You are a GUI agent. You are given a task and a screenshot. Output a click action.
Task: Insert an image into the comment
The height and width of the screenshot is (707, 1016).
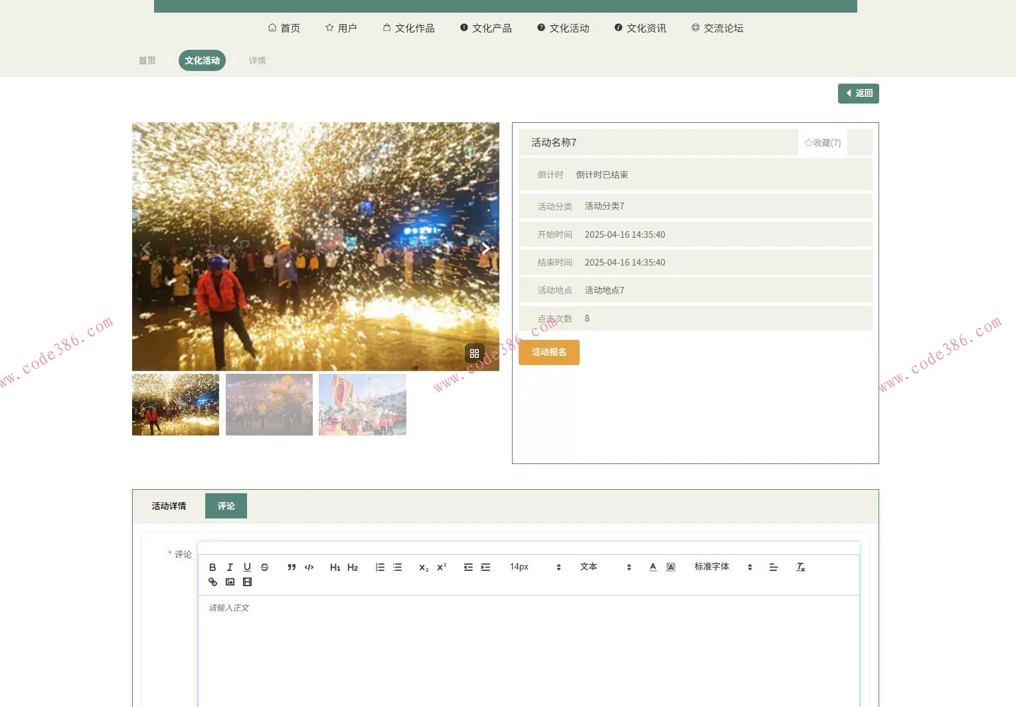230,582
